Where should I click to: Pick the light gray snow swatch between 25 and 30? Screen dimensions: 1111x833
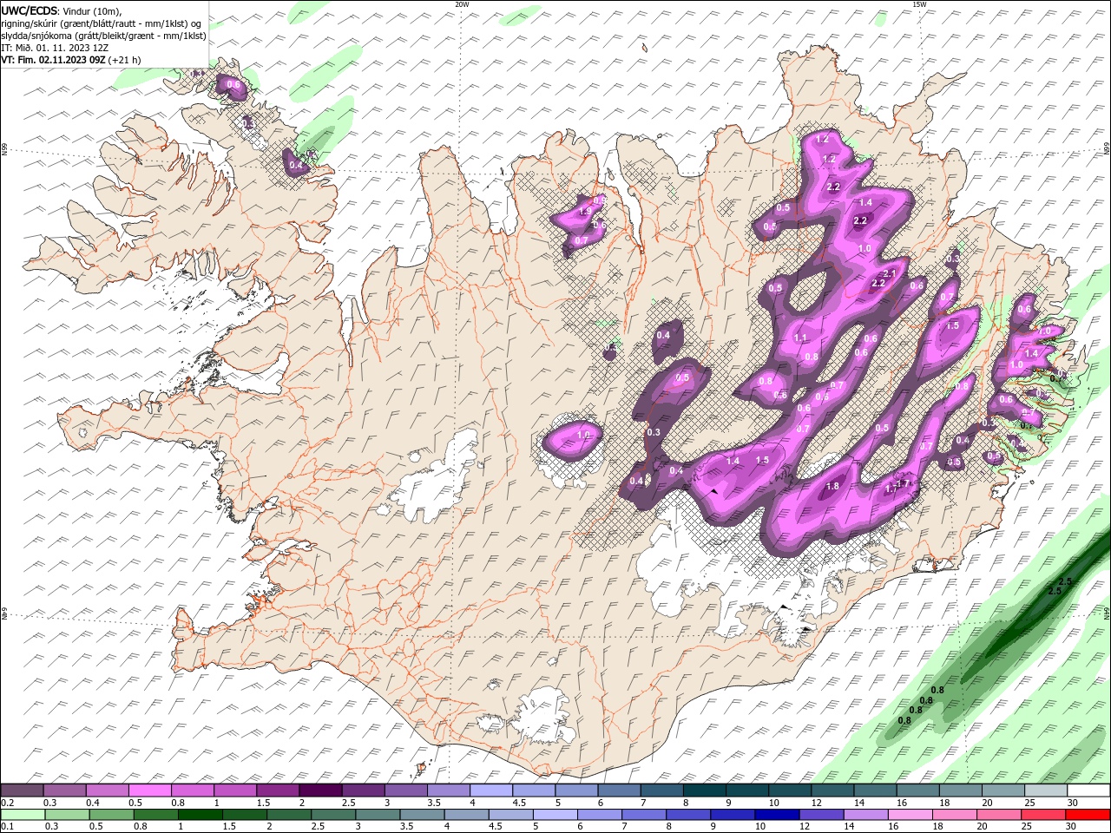[x=1047, y=790]
